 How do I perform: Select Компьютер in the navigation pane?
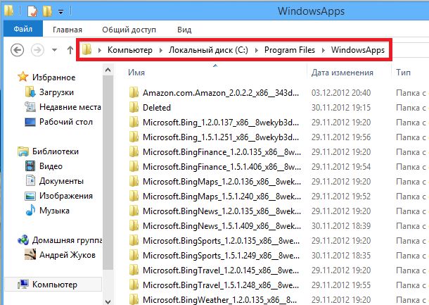point(55,285)
